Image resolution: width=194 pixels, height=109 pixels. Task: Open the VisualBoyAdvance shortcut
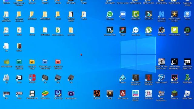(x=71, y=94)
